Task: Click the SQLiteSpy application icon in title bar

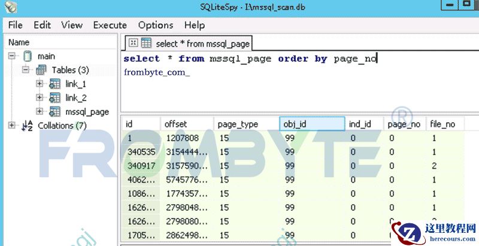Action: [x=11, y=7]
